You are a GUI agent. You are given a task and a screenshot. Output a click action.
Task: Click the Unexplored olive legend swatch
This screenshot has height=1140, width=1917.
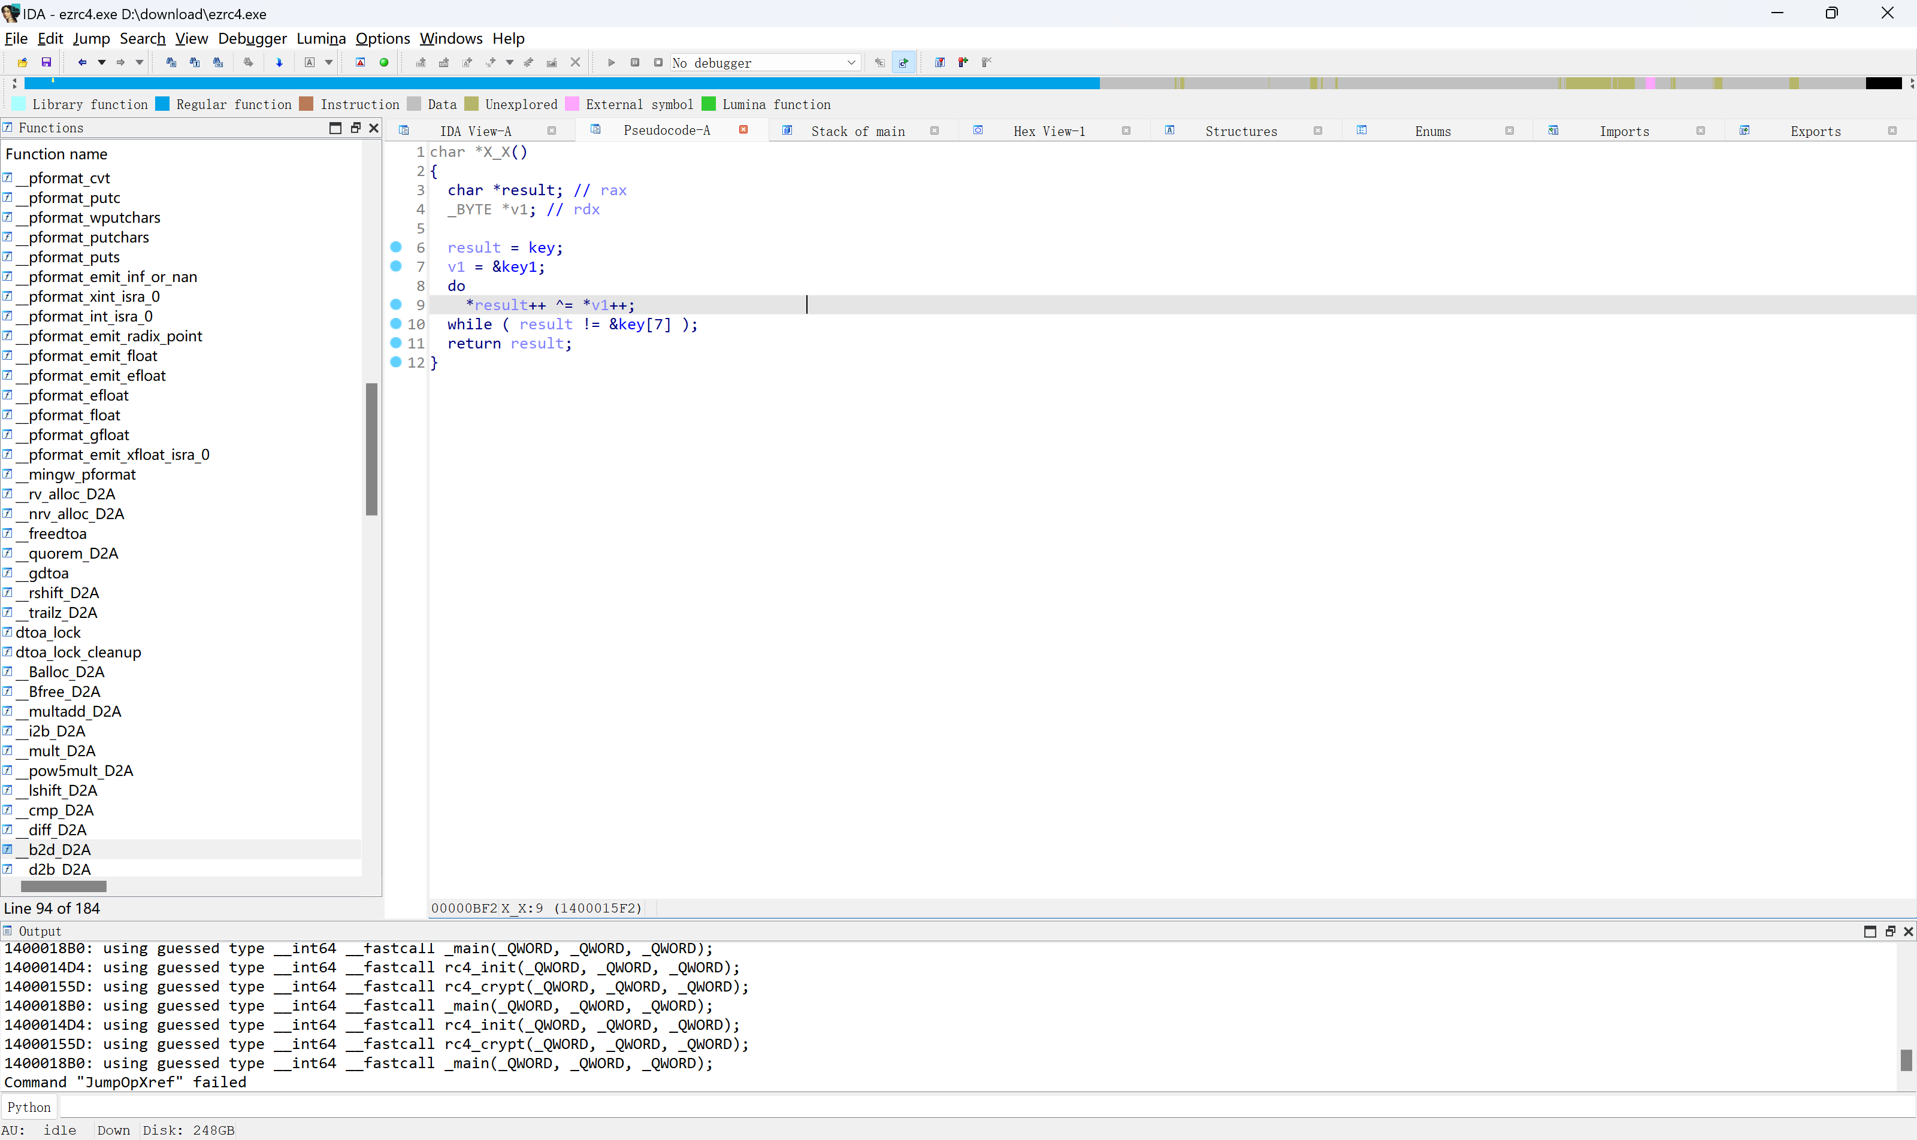[x=471, y=104]
